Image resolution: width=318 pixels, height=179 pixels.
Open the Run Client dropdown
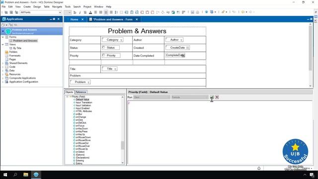(152, 97)
